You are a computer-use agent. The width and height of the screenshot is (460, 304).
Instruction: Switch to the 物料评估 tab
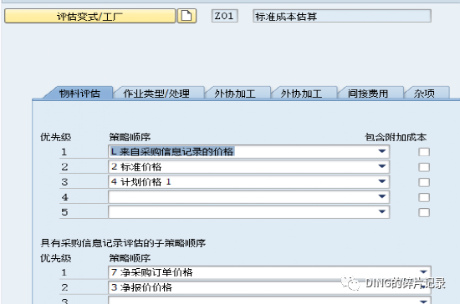[79, 94]
